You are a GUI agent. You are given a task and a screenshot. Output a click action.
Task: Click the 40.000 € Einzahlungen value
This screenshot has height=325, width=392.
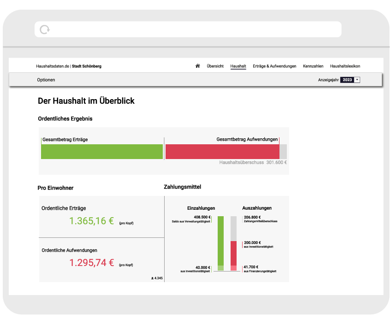(x=203, y=267)
